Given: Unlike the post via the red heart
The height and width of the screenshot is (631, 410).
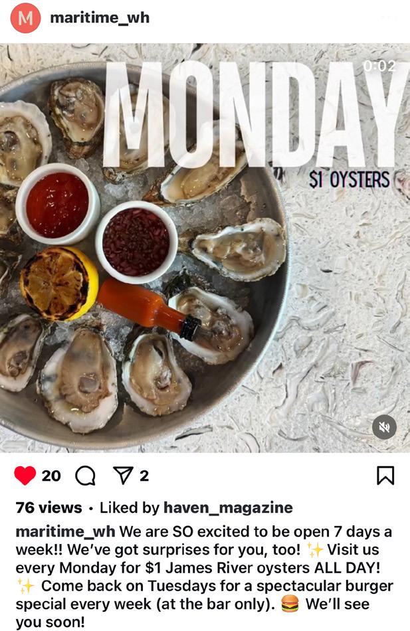Looking at the screenshot, I should point(25,476).
